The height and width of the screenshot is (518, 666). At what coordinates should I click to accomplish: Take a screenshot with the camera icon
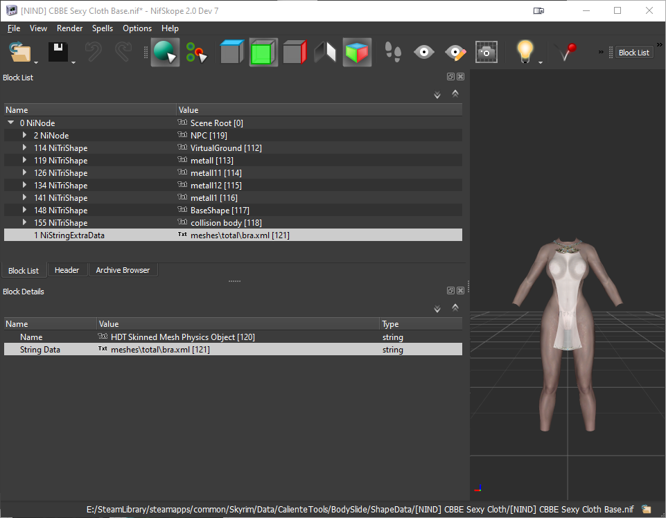486,52
